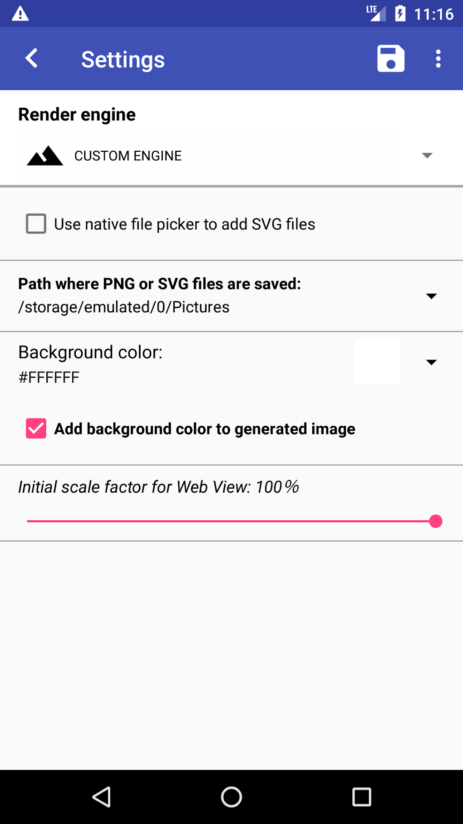Screen dimensions: 463x824
Task: Tap the Android home circle button
Action: [x=231, y=797]
